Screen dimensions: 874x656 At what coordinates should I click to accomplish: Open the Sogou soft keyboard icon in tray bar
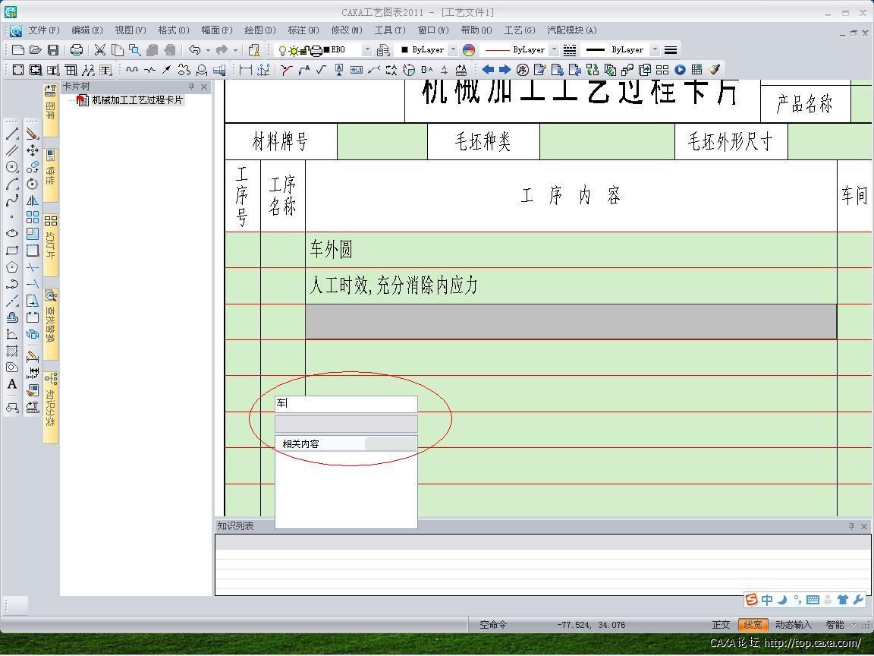[813, 600]
